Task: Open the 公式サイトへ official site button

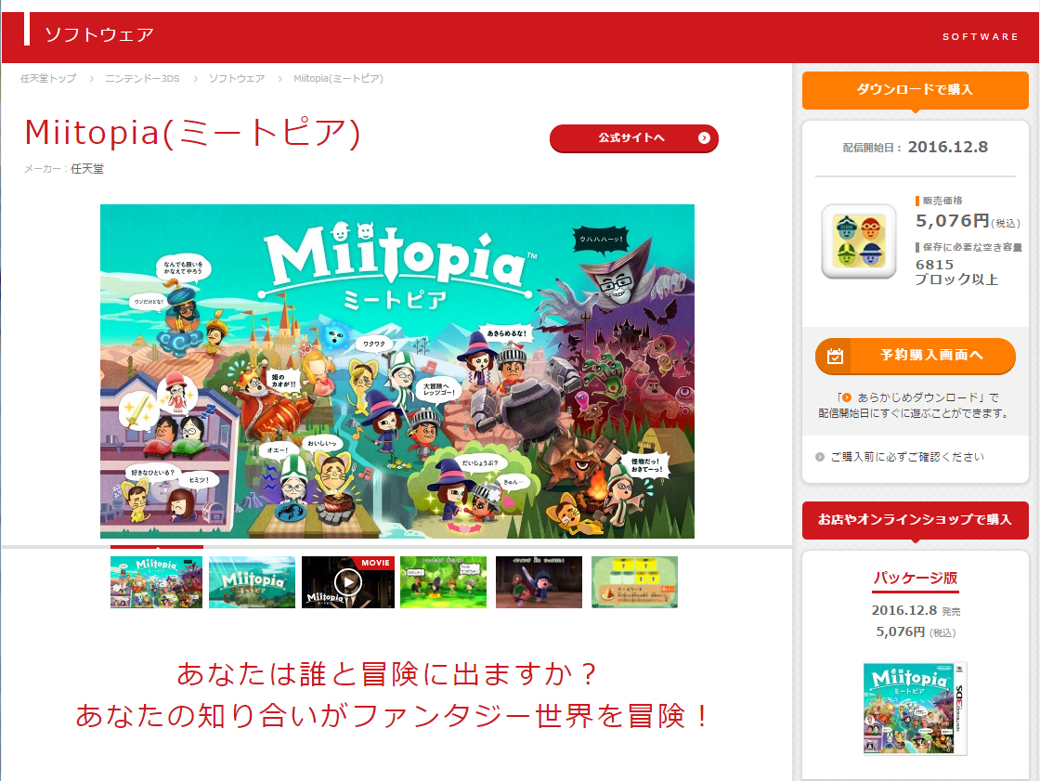Action: (x=634, y=138)
